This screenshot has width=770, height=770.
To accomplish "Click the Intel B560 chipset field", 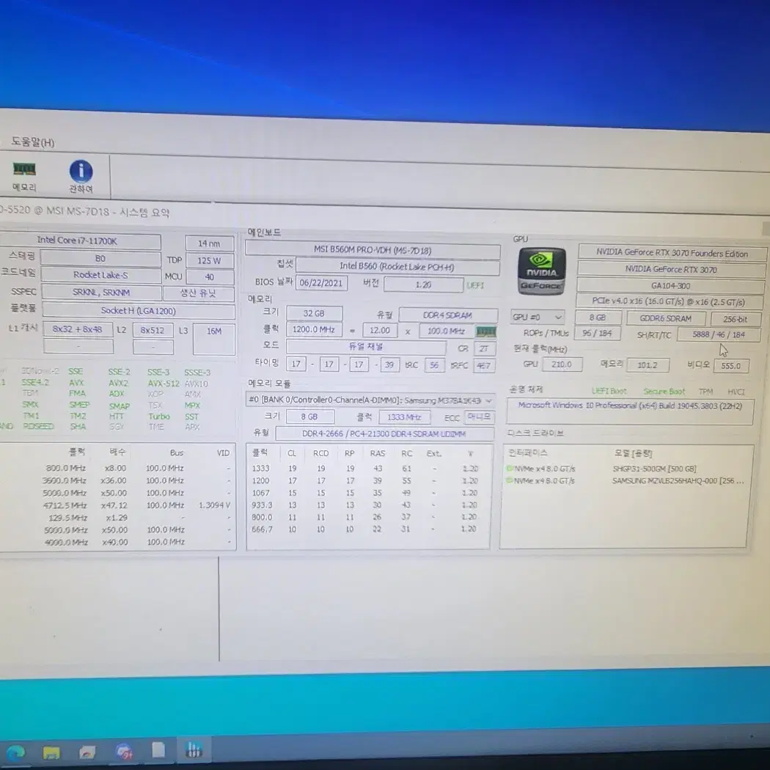I will click(397, 267).
